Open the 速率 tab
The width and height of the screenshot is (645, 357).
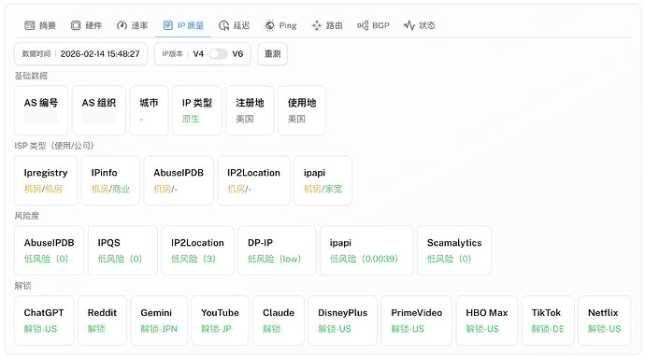pyautogui.click(x=133, y=25)
